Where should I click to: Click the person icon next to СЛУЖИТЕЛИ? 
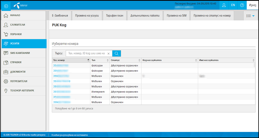click(6, 25)
